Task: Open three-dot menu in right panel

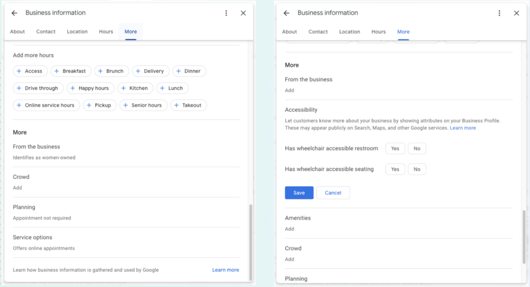Action: click(x=499, y=13)
